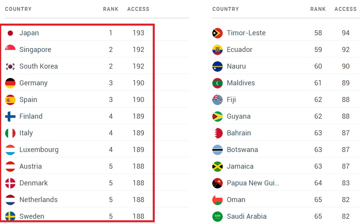Sort by the right ACCESS column header

pos(346,9)
